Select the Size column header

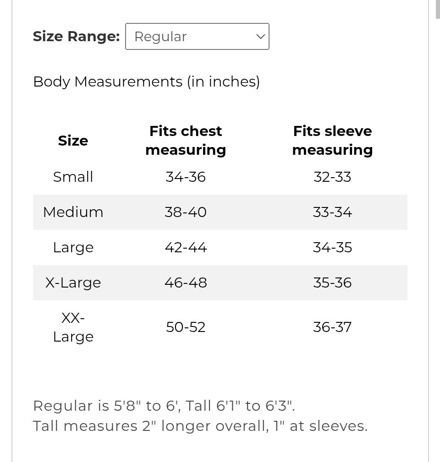pos(73,141)
